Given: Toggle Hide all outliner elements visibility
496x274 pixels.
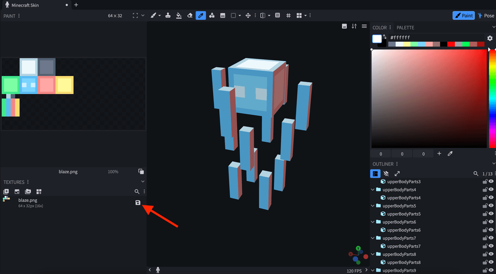Looking at the screenshot, I should click(x=386, y=174).
